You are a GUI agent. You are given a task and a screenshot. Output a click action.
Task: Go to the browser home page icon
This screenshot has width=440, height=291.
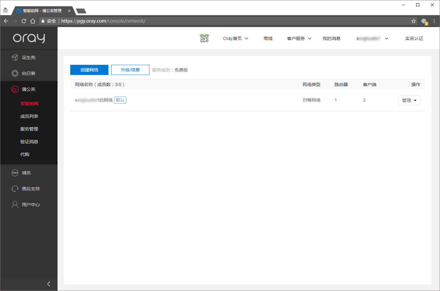click(x=33, y=21)
